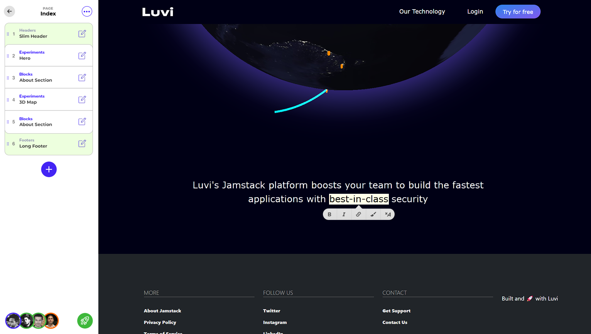Clear formatting from selected text
Image resolution: width=591 pixels, height=334 pixels.
pyautogui.click(x=388, y=215)
